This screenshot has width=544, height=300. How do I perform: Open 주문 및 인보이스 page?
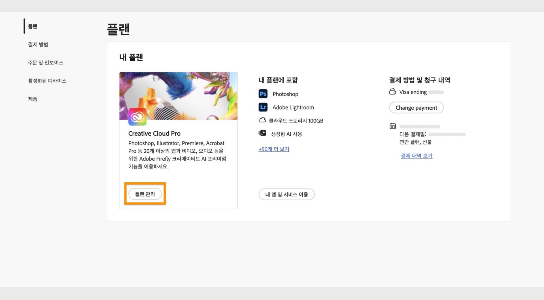point(46,62)
